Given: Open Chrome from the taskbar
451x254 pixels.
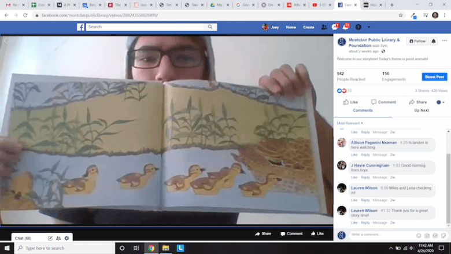Looking at the screenshot, I should tap(151, 248).
